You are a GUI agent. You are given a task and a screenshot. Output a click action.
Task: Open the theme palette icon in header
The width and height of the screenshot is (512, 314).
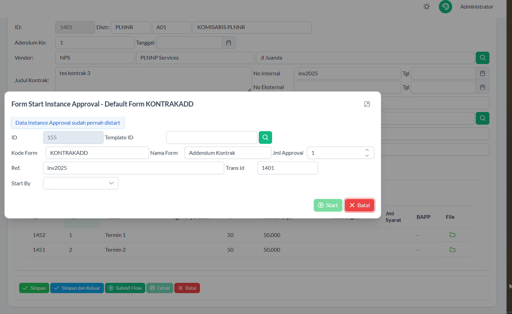click(x=445, y=7)
